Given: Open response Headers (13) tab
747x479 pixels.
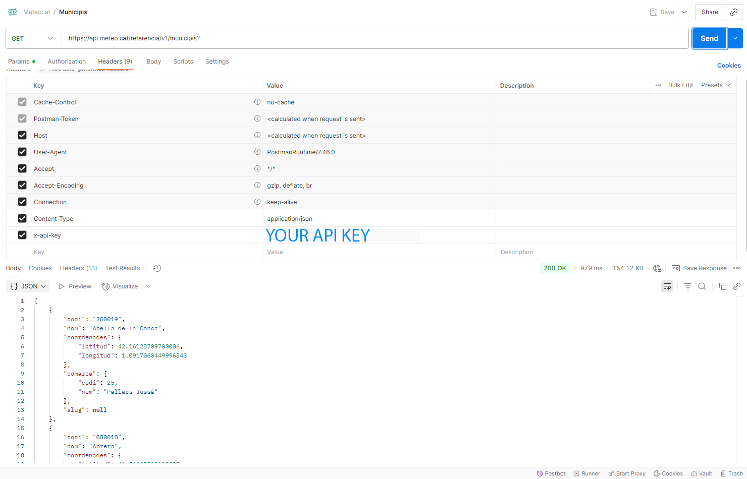Looking at the screenshot, I should pyautogui.click(x=78, y=268).
